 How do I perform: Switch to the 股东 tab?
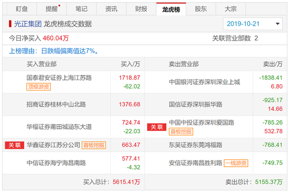point(201,9)
